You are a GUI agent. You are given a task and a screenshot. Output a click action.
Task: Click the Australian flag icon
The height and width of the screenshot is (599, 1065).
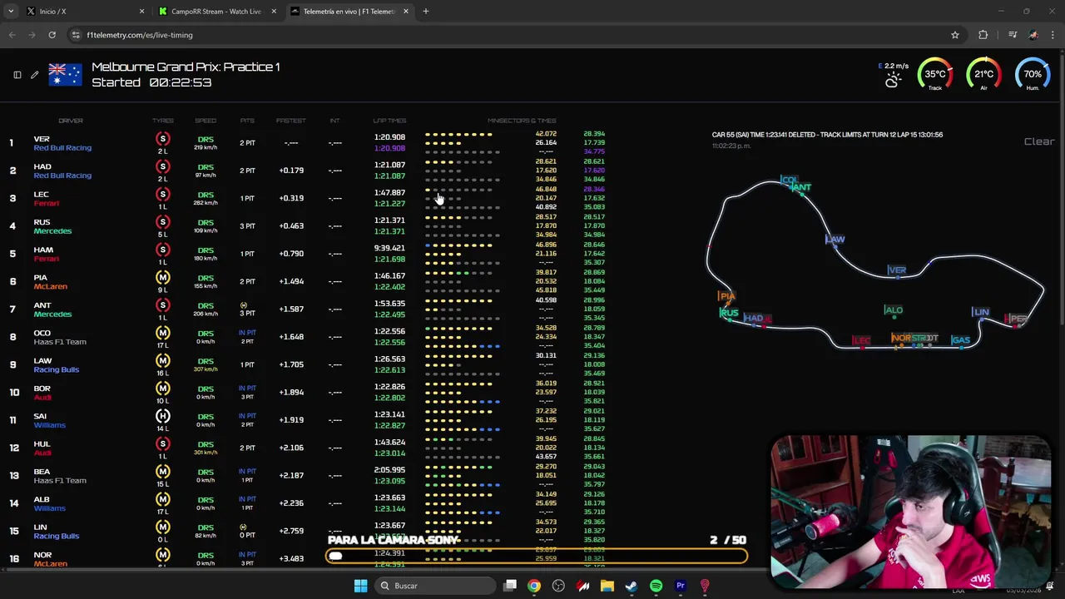point(65,75)
